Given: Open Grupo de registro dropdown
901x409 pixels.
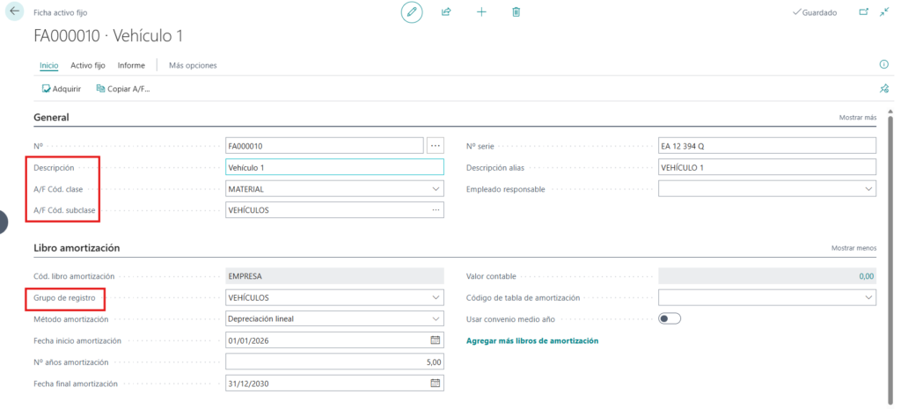Looking at the screenshot, I should coord(436,298).
